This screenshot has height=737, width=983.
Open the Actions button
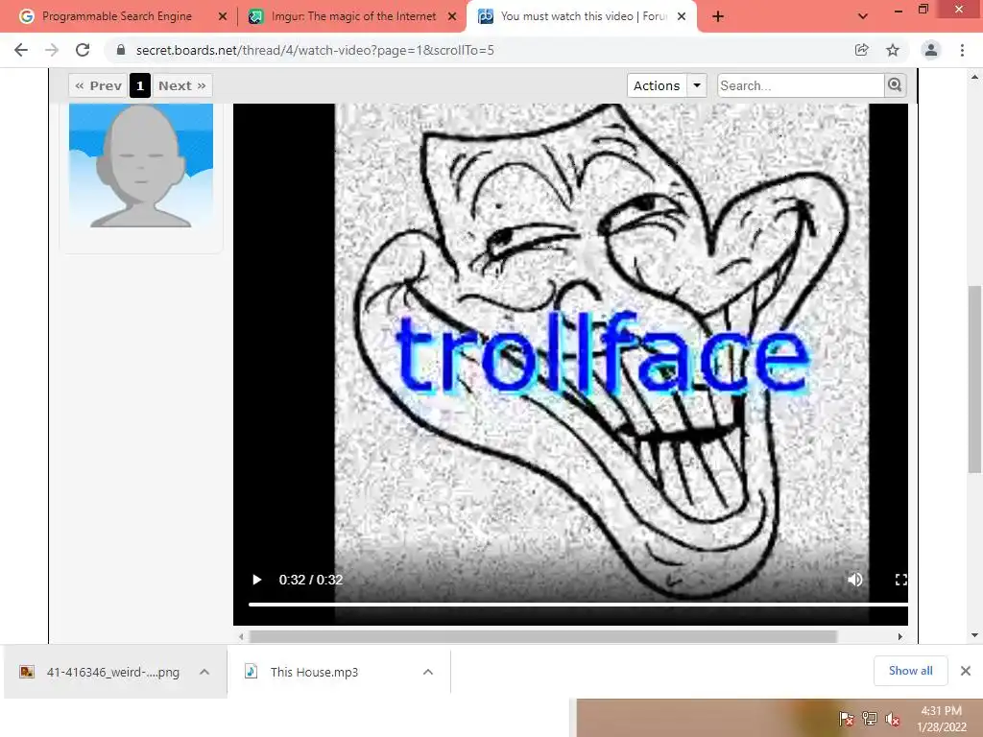click(x=657, y=85)
